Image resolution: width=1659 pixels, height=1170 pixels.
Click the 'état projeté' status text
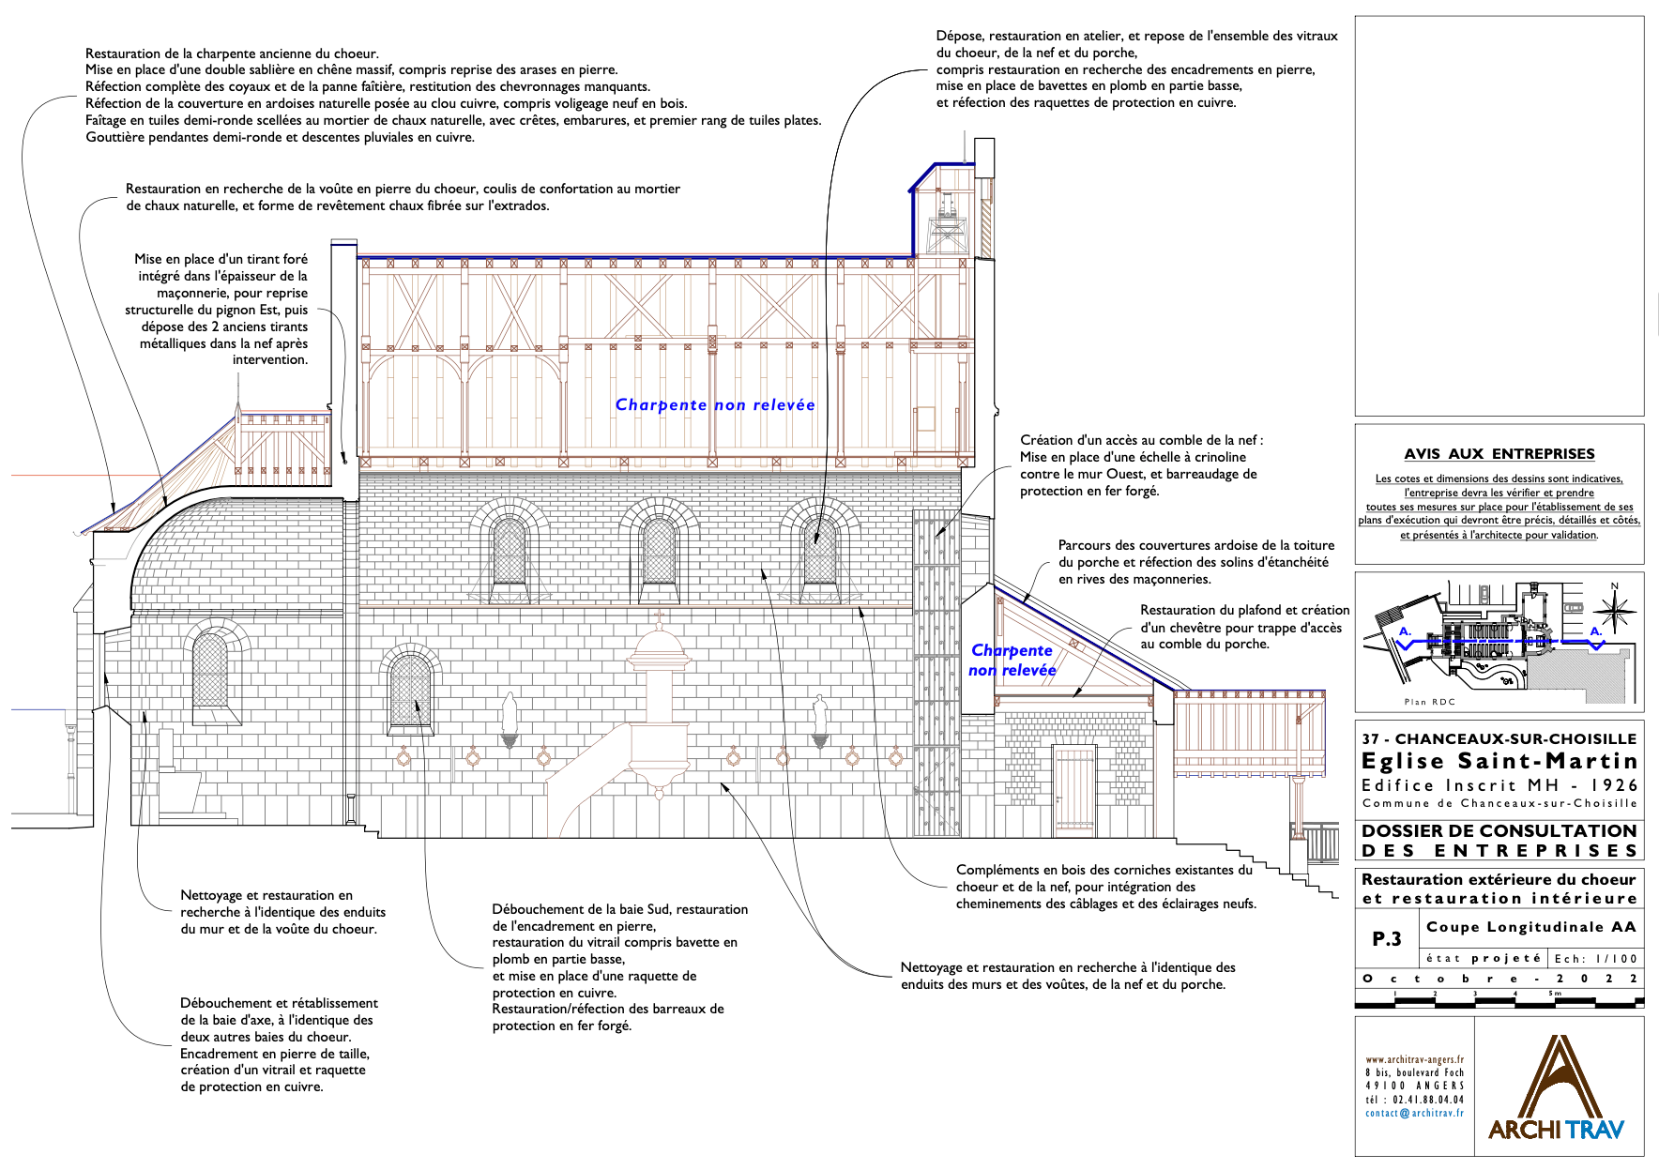(x=1484, y=959)
